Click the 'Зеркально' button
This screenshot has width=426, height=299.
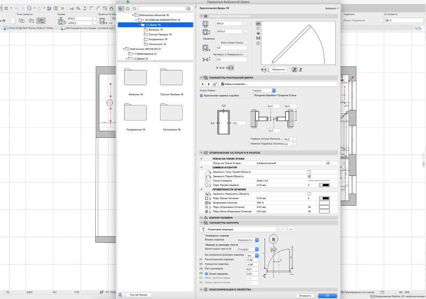[x=279, y=69]
